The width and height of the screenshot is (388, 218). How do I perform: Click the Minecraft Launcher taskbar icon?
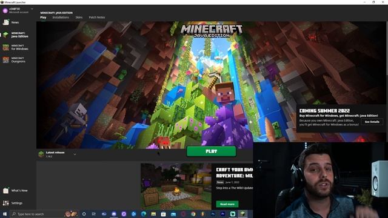(x=242, y=214)
